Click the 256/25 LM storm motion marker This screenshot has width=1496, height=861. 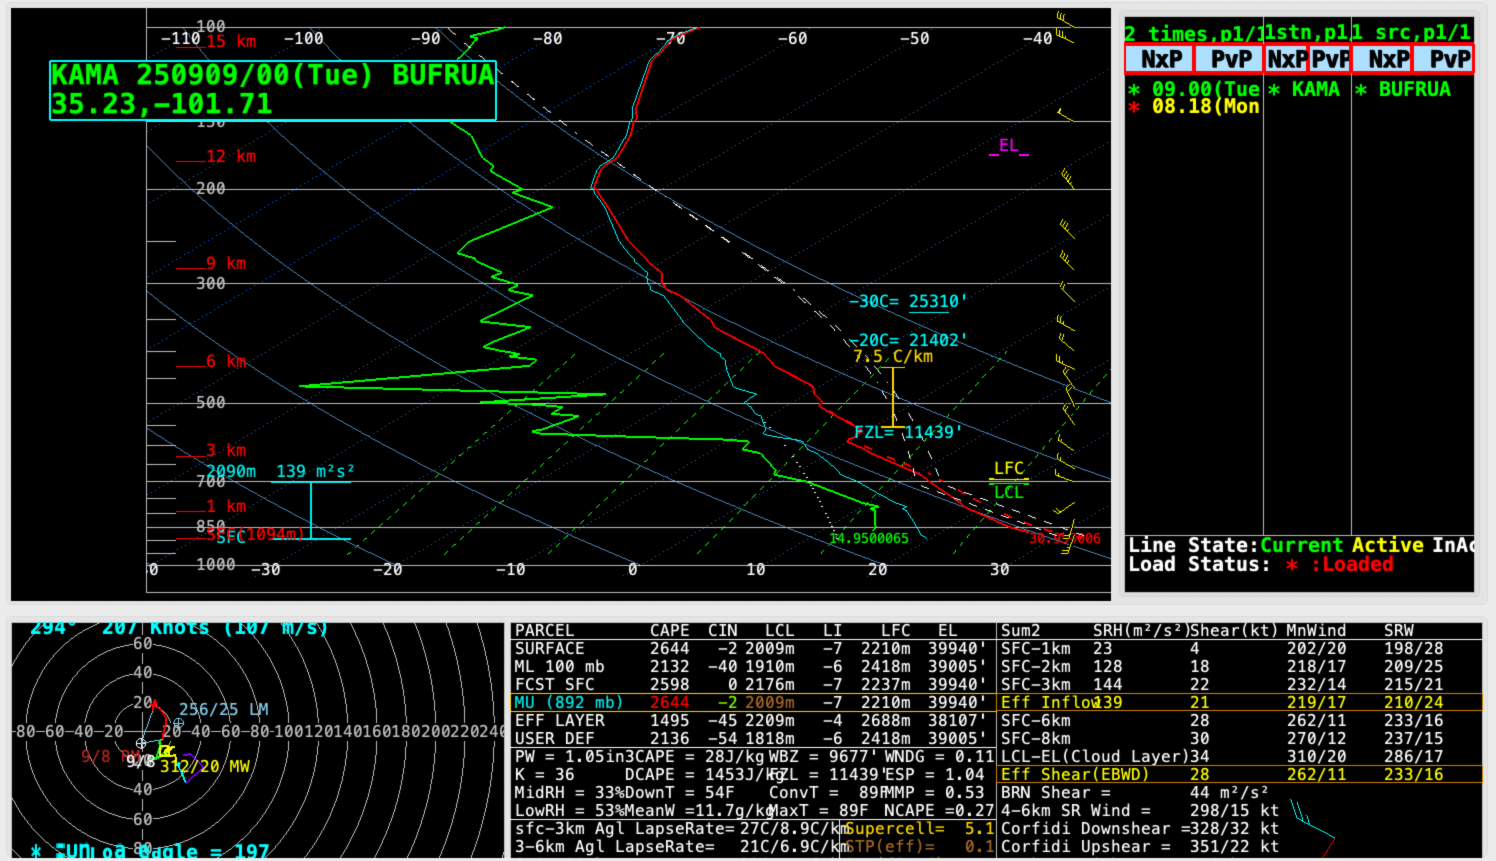pyautogui.click(x=223, y=709)
